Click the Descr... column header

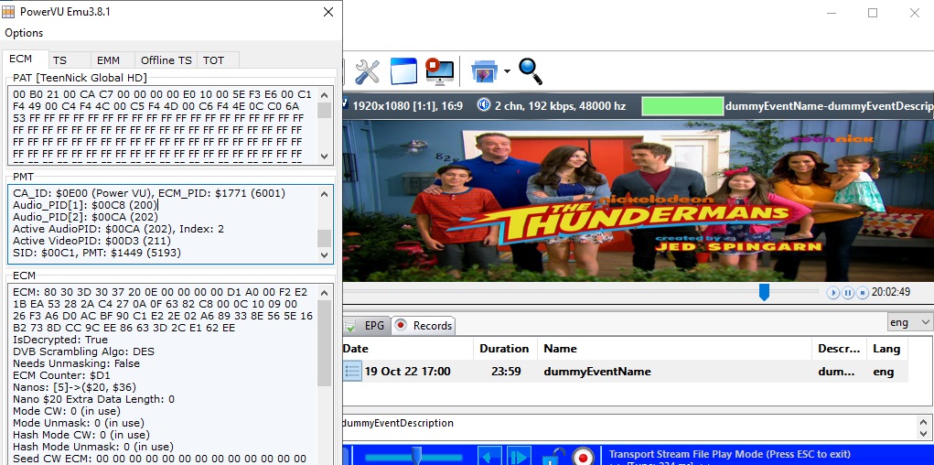click(839, 349)
